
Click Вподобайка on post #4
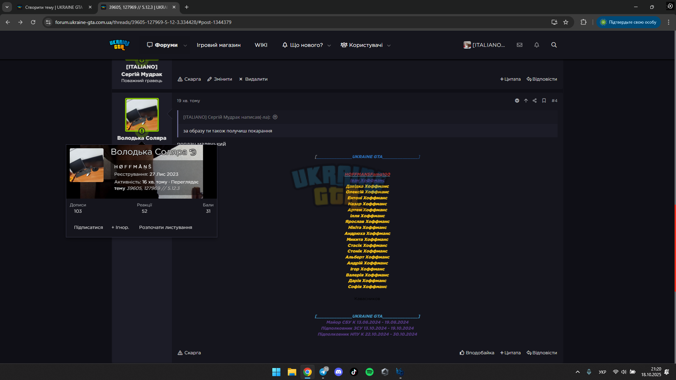click(x=477, y=353)
